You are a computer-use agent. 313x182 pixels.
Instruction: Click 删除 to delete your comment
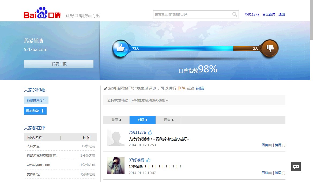tap(181, 88)
